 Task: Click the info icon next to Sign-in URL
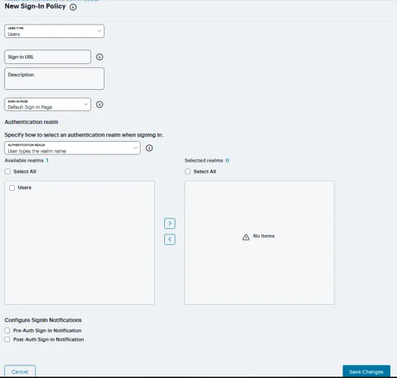point(100,57)
